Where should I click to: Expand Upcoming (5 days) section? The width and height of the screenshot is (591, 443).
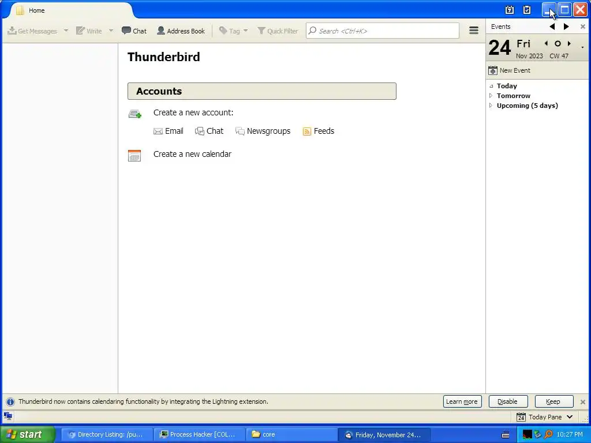491,106
